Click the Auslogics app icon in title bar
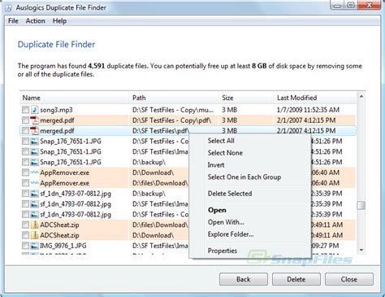This screenshot has width=385, height=297. coord(9,7)
